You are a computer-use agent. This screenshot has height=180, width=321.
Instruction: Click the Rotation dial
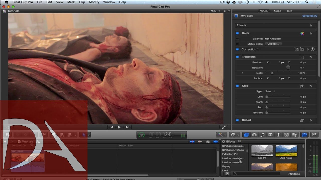coord(288,67)
